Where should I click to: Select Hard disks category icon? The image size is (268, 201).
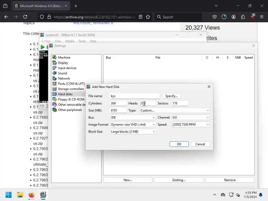tap(54, 94)
